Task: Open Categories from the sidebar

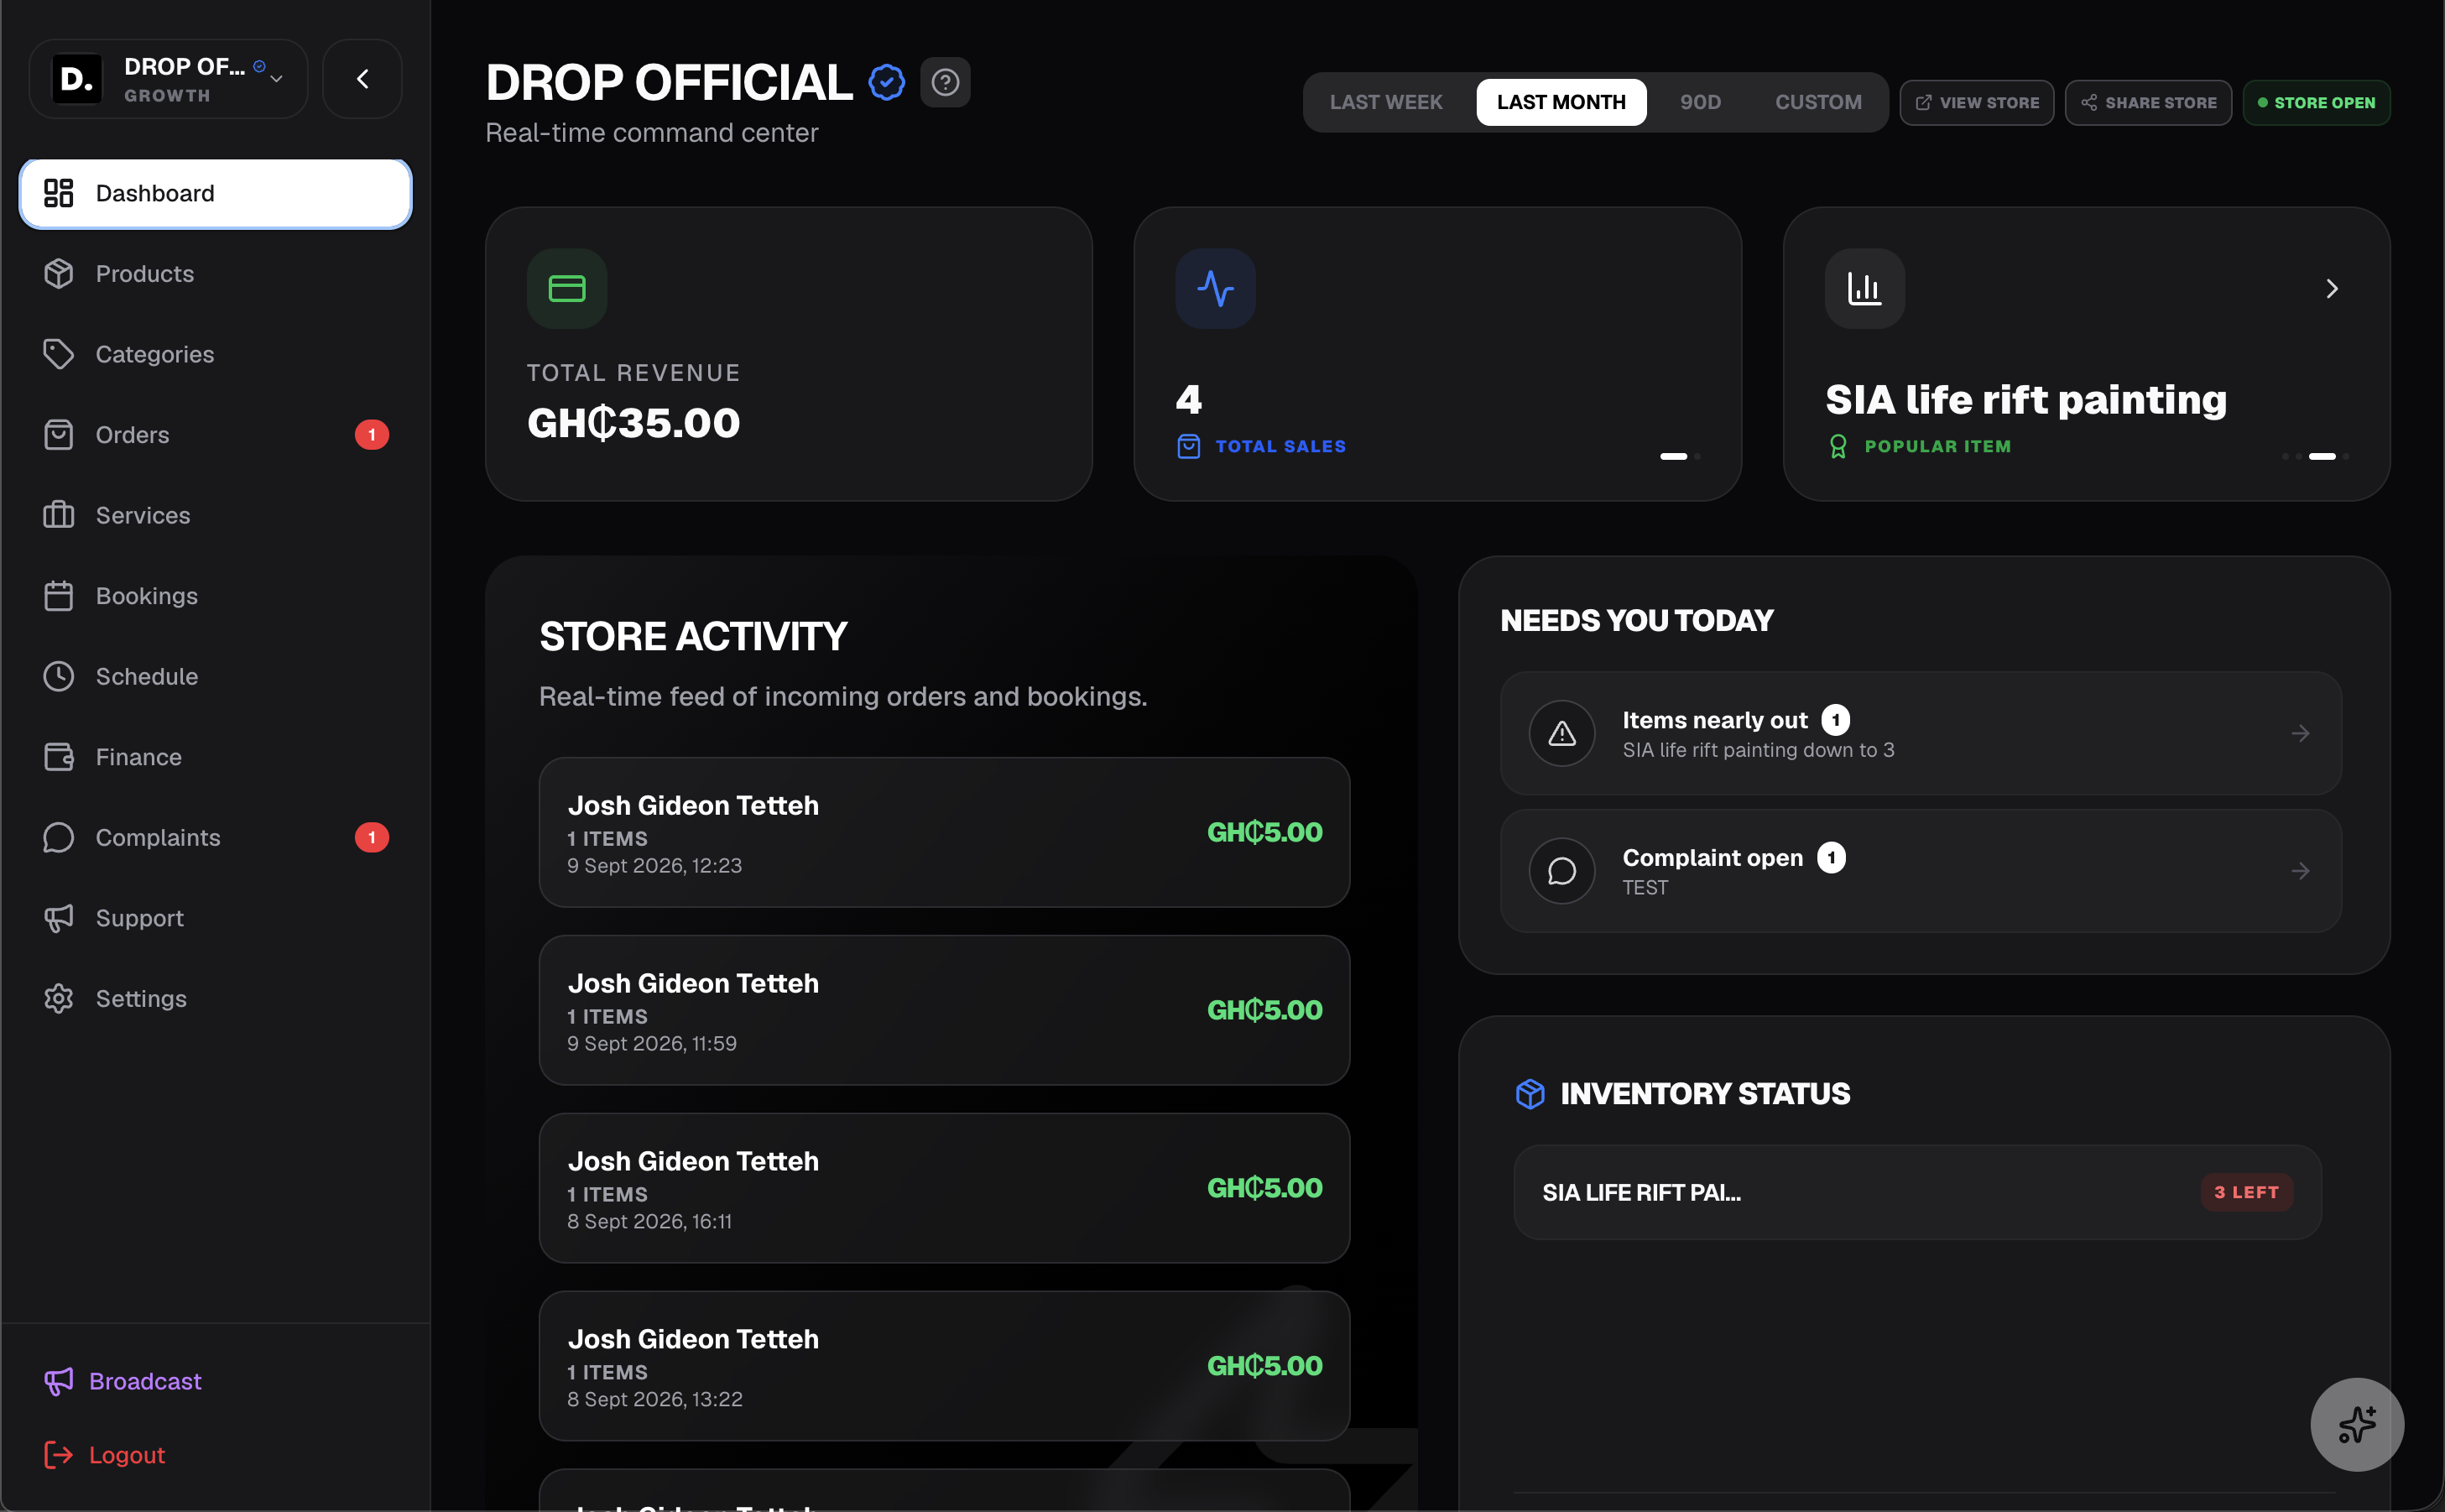Action: coord(215,354)
